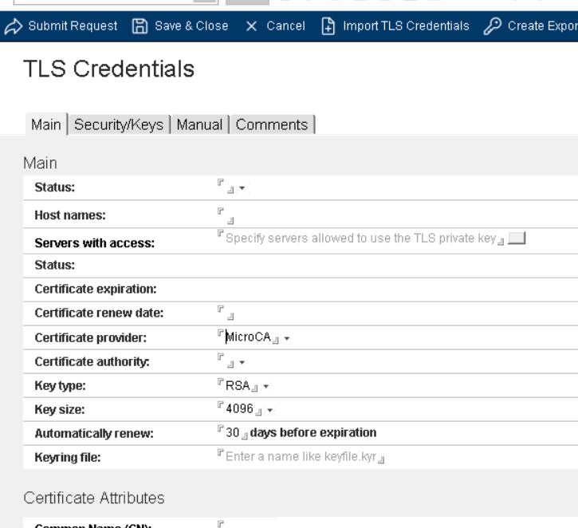This screenshot has height=528, width=578.
Task: Click the 'days before expiration' text
Action: click(313, 432)
